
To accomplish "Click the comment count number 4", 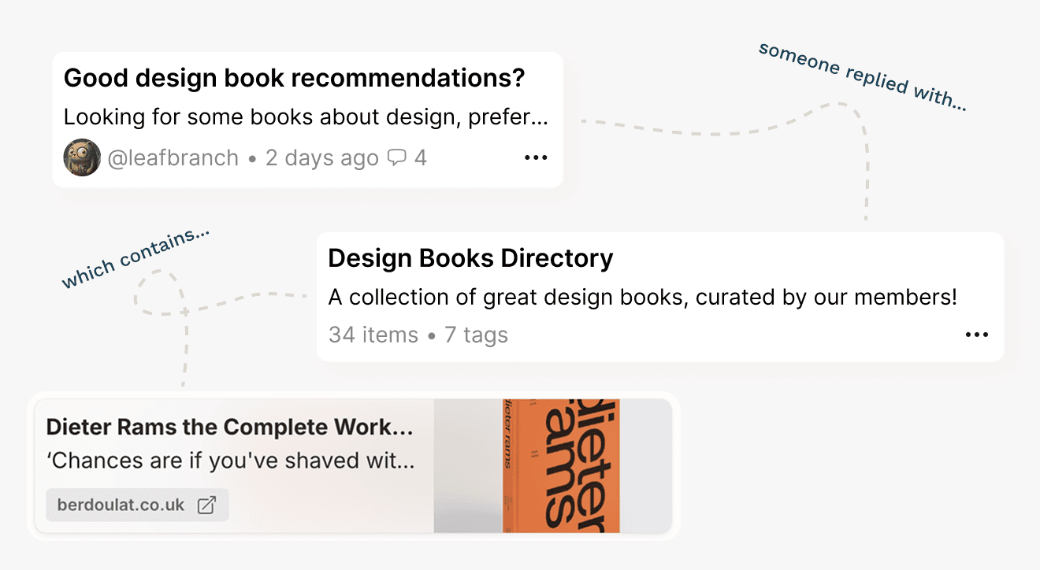I will 421,158.
